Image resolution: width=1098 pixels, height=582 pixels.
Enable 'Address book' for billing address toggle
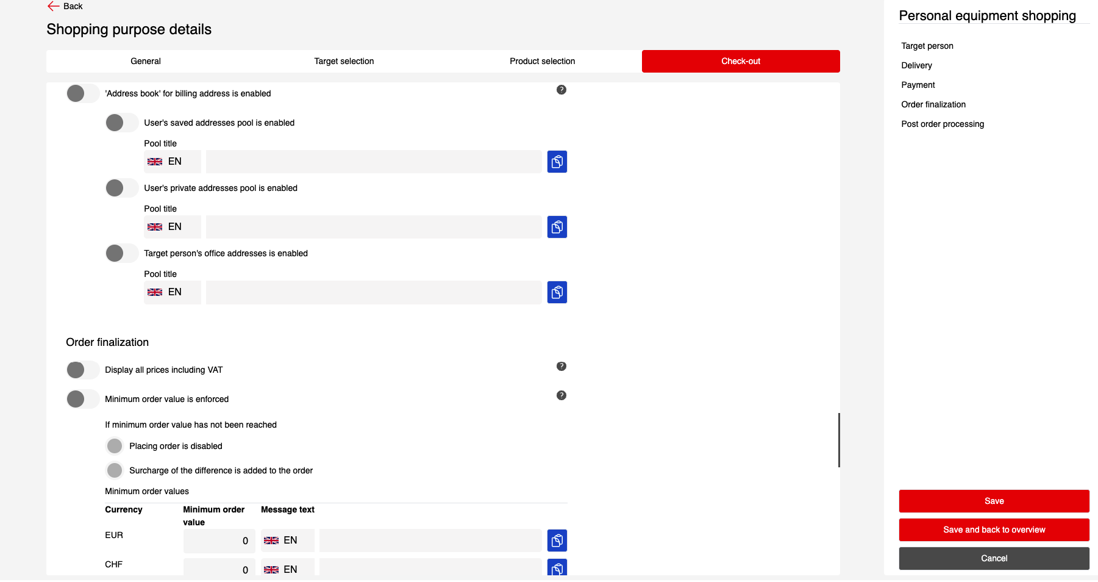82,93
